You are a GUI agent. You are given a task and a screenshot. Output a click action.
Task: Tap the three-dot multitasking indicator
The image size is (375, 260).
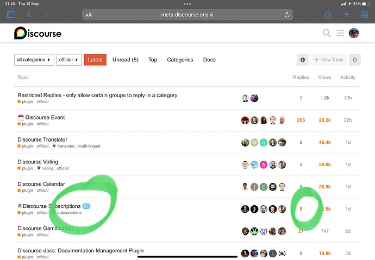(x=187, y=4)
